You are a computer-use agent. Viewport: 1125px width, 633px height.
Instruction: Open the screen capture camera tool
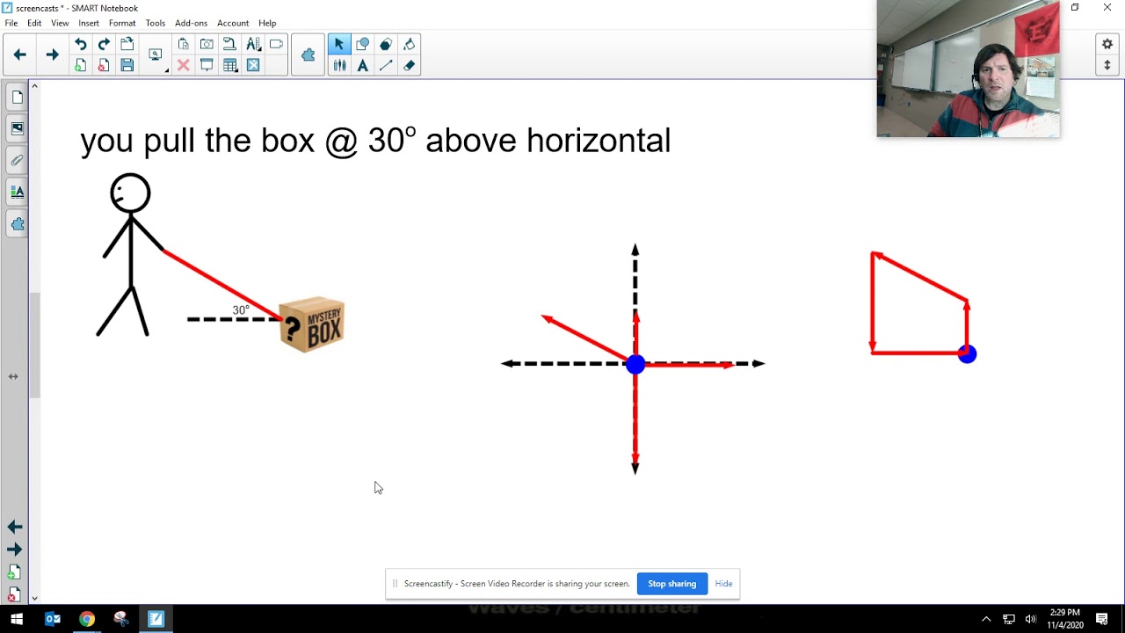[x=207, y=44]
